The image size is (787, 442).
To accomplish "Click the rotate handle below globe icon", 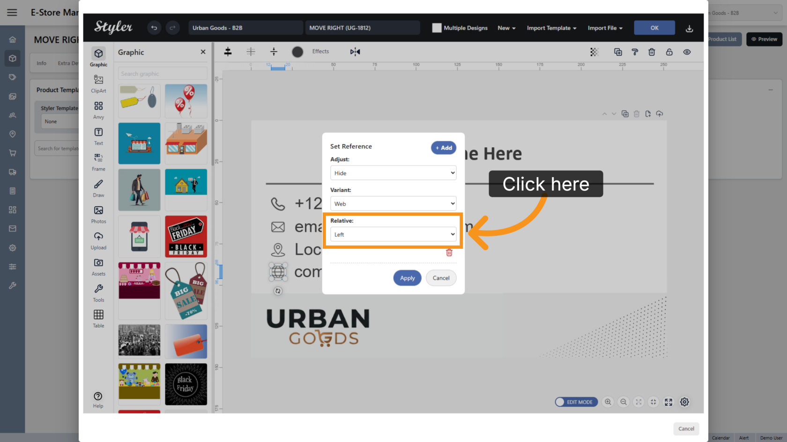I will [x=278, y=291].
